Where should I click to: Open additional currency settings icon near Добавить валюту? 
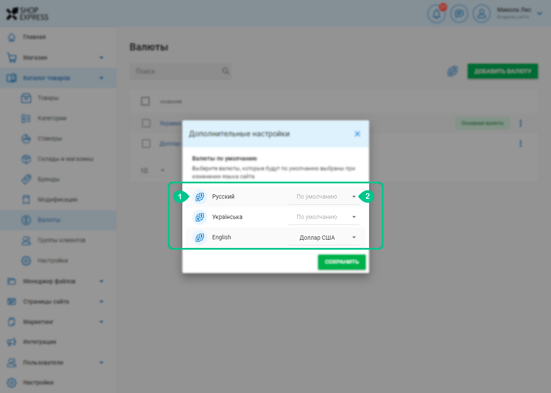452,71
